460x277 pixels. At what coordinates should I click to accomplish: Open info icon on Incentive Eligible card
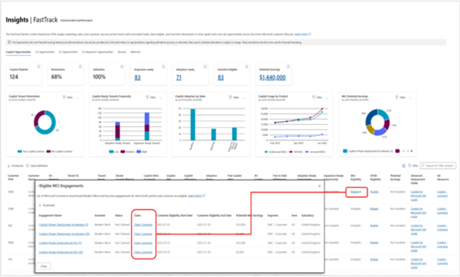[x=247, y=67]
